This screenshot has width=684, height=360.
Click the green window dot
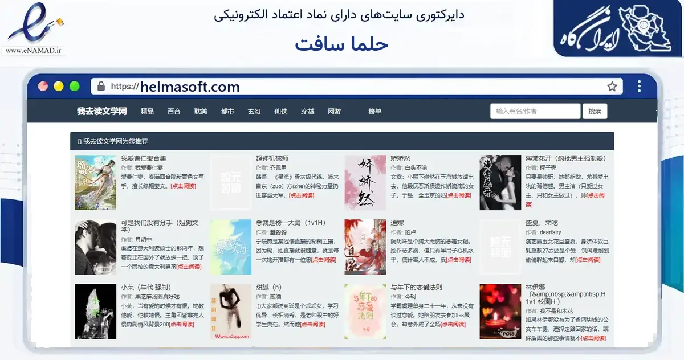74,87
